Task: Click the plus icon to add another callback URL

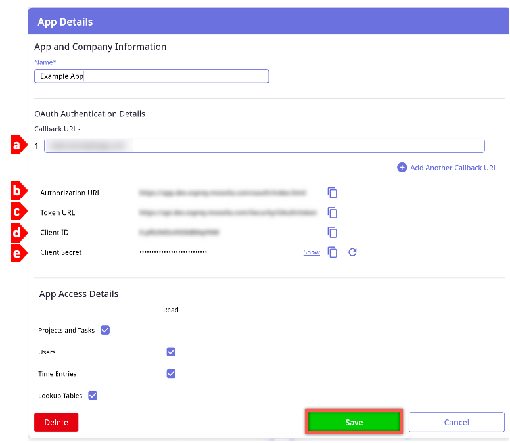Action: [x=402, y=168]
